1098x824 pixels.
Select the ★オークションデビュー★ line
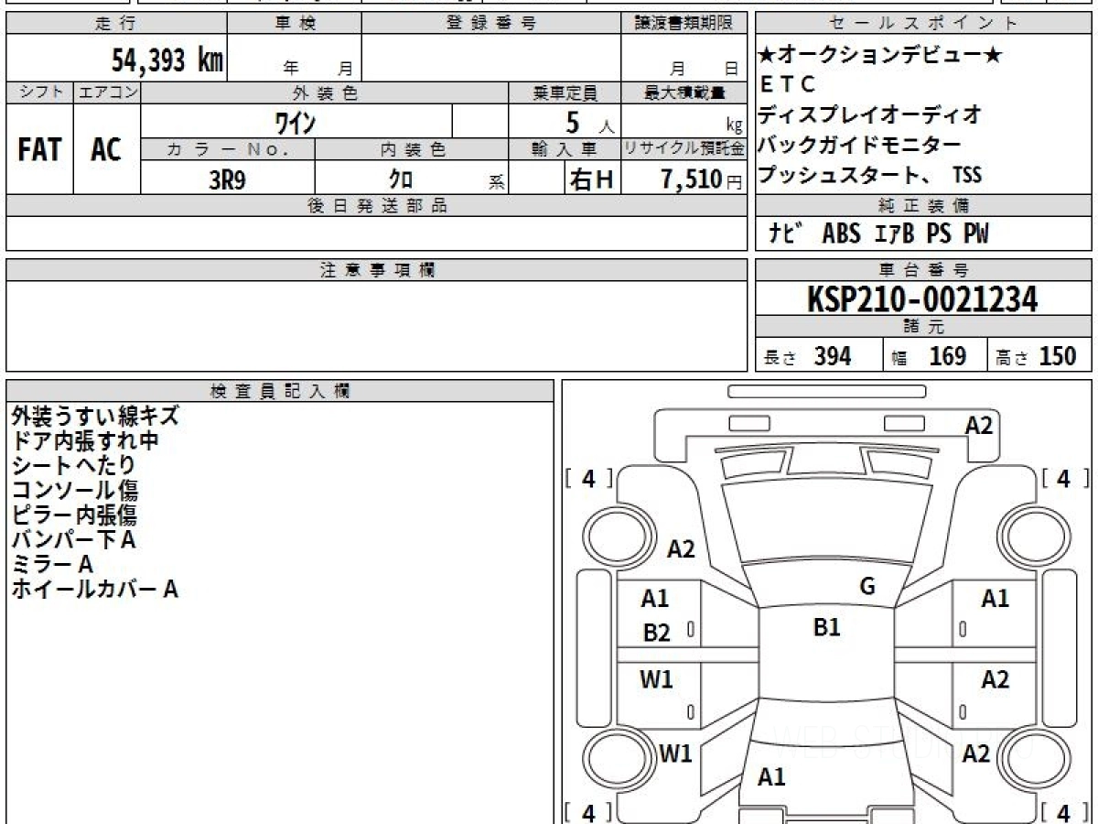click(x=881, y=55)
